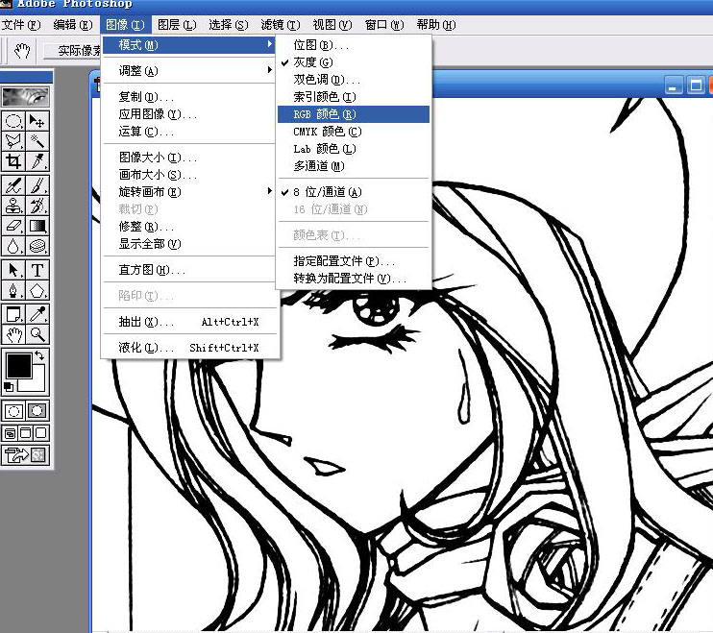
Task: Choose CMYK 颜色 (C) mode
Action: pos(354,132)
